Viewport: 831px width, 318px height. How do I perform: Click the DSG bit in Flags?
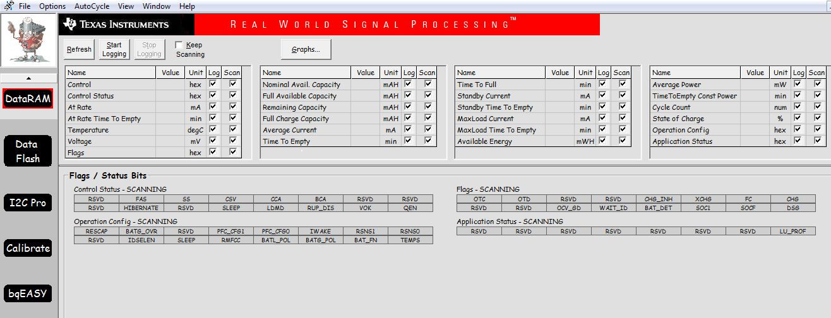point(793,208)
